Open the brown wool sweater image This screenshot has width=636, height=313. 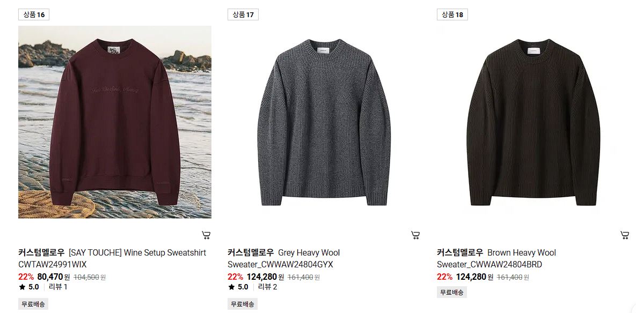point(533,122)
